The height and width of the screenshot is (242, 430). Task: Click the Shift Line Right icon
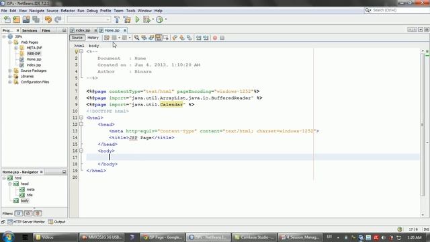[x=206, y=38]
